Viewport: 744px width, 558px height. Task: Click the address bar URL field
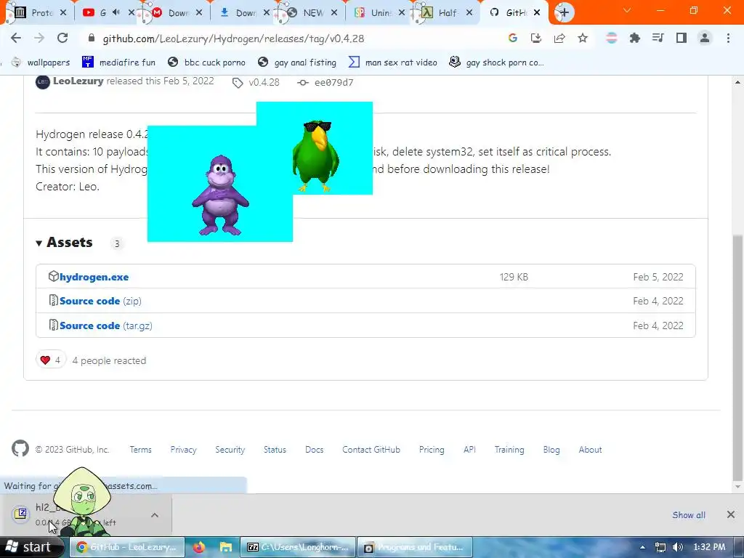point(294,39)
